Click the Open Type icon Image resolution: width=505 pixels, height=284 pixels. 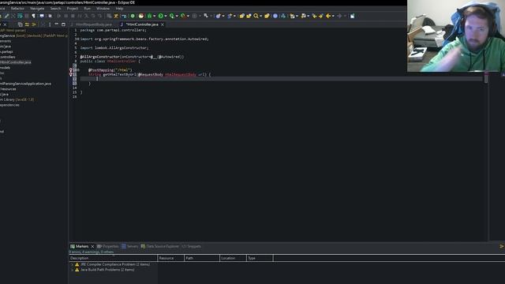coord(242,16)
